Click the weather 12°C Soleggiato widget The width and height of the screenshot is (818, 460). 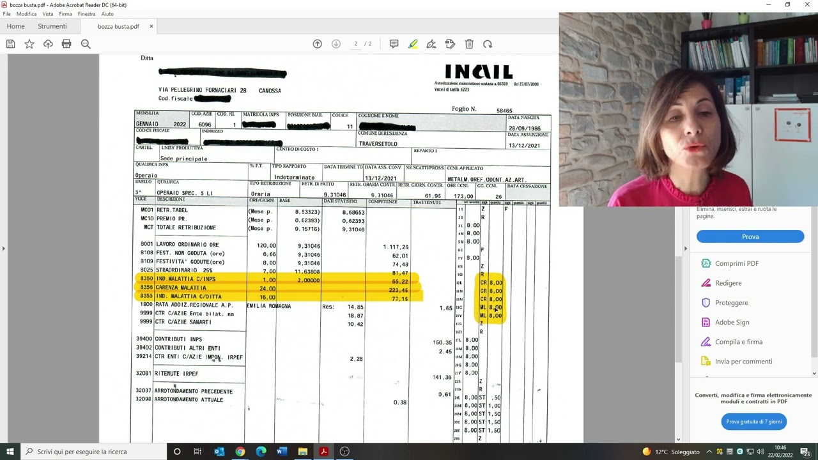coord(672,452)
